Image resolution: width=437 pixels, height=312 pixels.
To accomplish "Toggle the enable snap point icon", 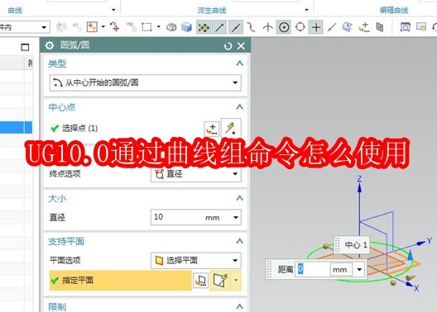I will pos(204,27).
